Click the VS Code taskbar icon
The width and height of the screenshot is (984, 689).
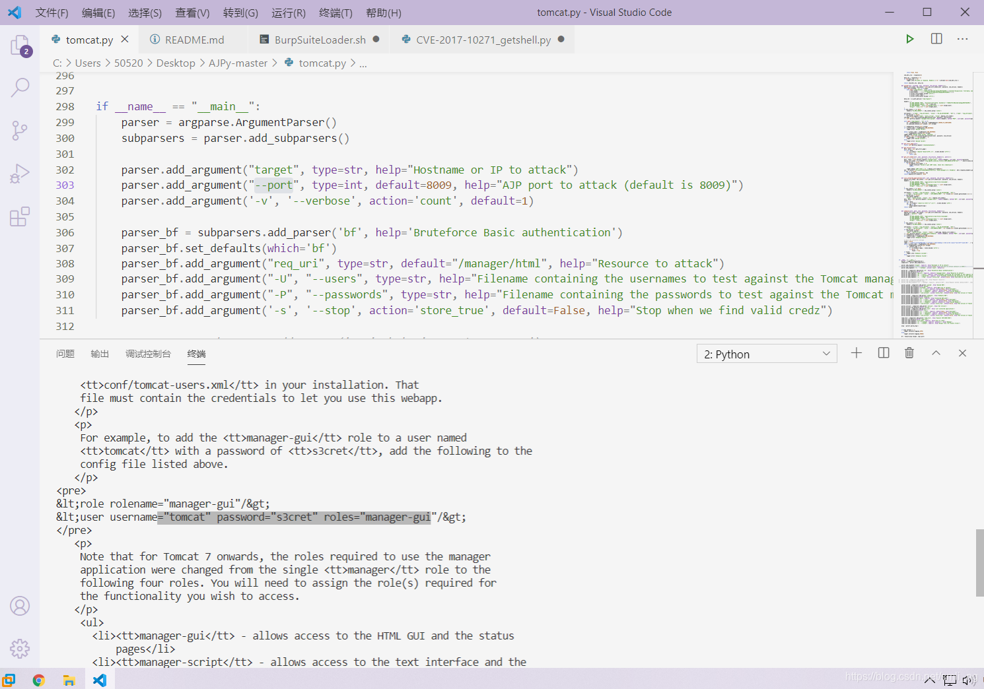[100, 680]
